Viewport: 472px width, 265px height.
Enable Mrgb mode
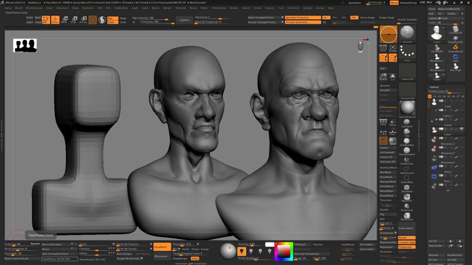click(x=123, y=18)
